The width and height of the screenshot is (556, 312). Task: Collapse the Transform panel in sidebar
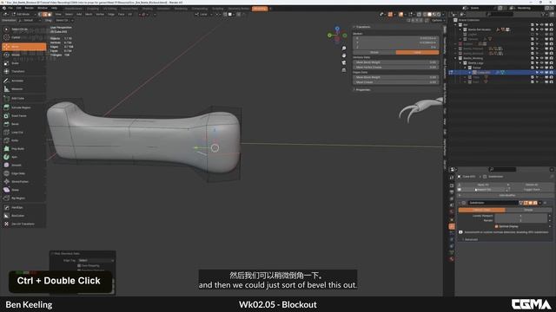pyautogui.click(x=362, y=27)
